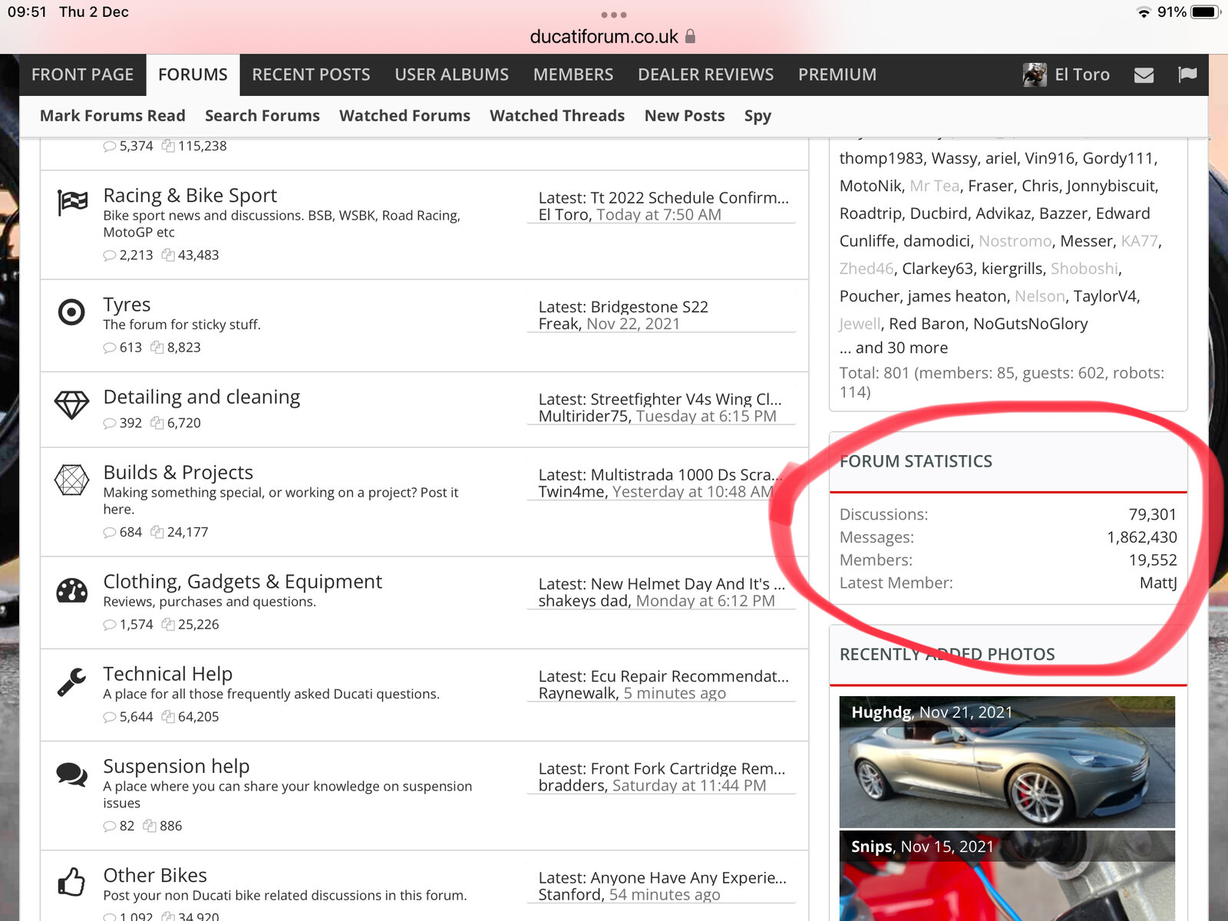Click the Technical Help wrench icon
Image resolution: width=1228 pixels, height=921 pixels.
pyautogui.click(x=71, y=682)
